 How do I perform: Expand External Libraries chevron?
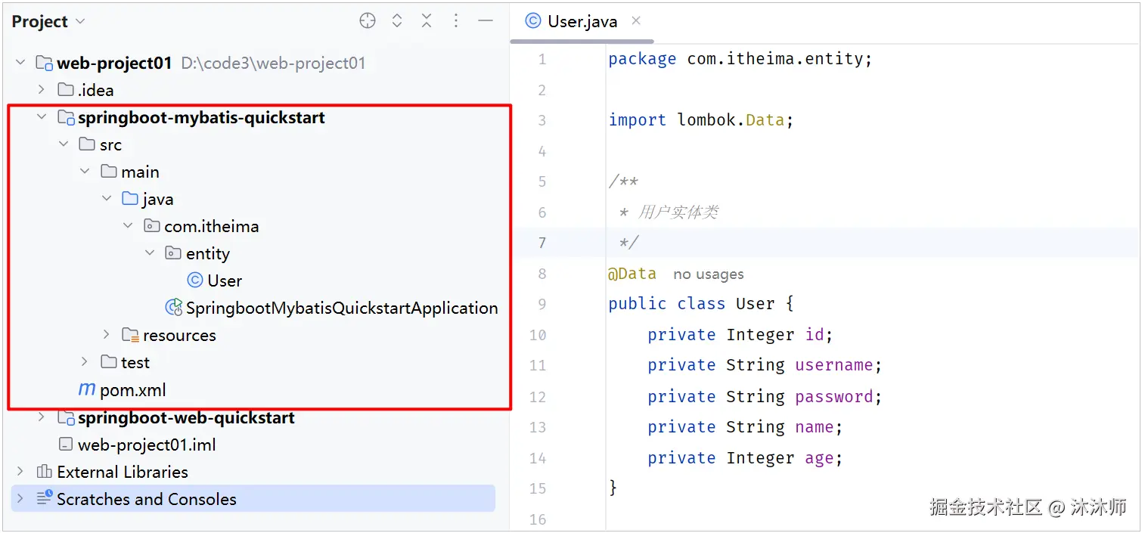click(x=20, y=472)
